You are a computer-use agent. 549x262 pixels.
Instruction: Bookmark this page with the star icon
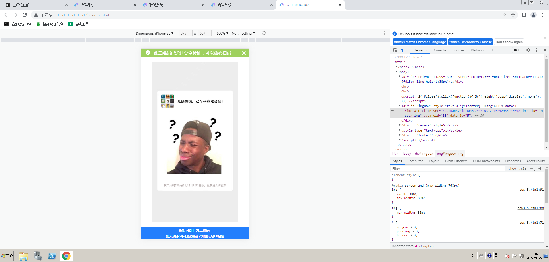tap(513, 15)
